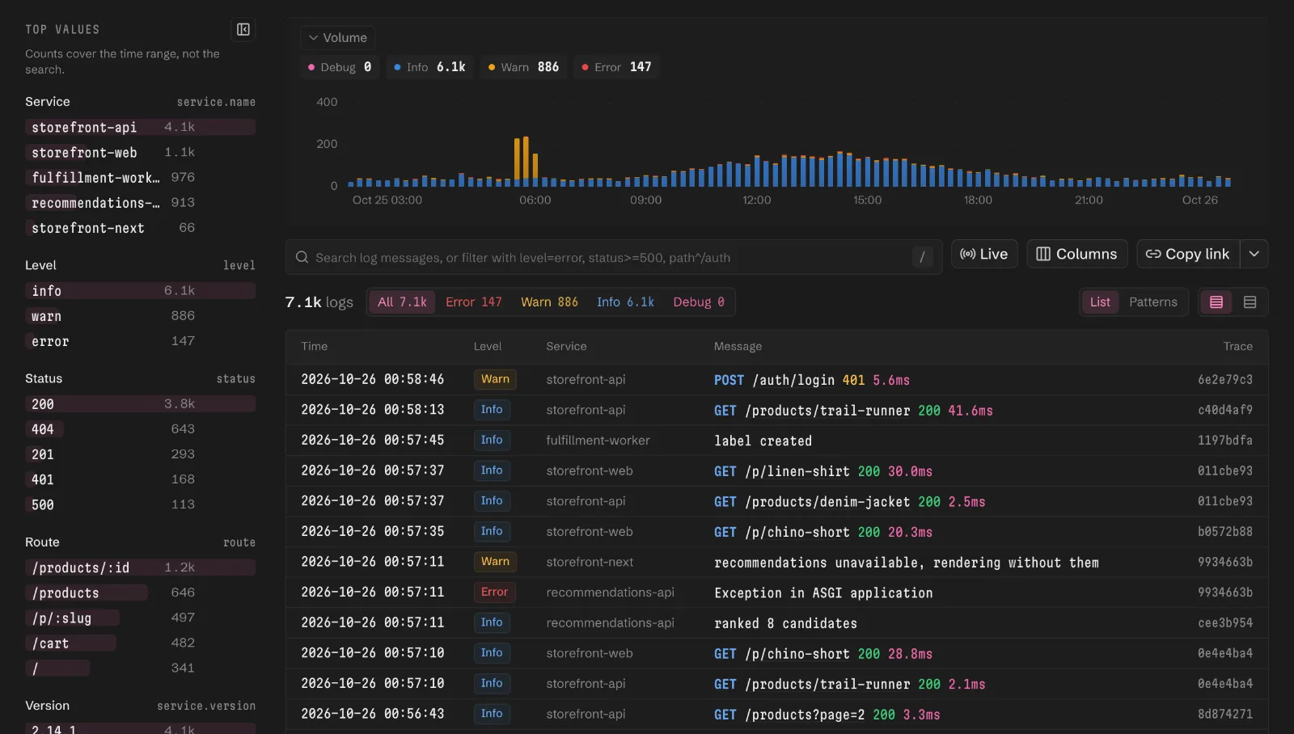The width and height of the screenshot is (1294, 734).
Task: Select the compact row density icon
Action: click(1250, 302)
